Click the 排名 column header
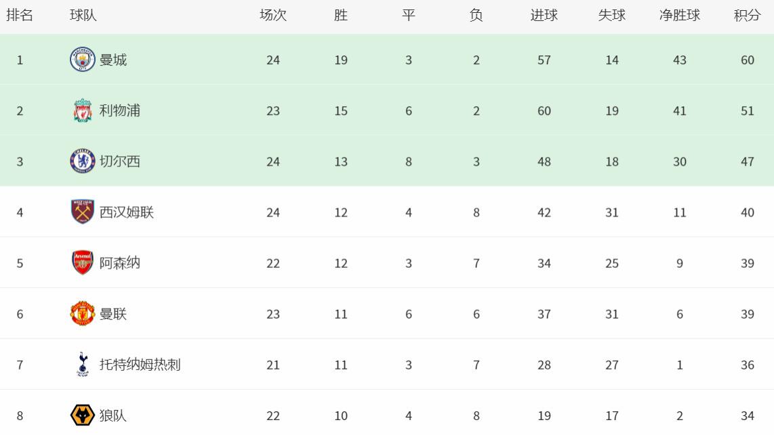Image resolution: width=774 pixels, height=435 pixels. point(20,16)
